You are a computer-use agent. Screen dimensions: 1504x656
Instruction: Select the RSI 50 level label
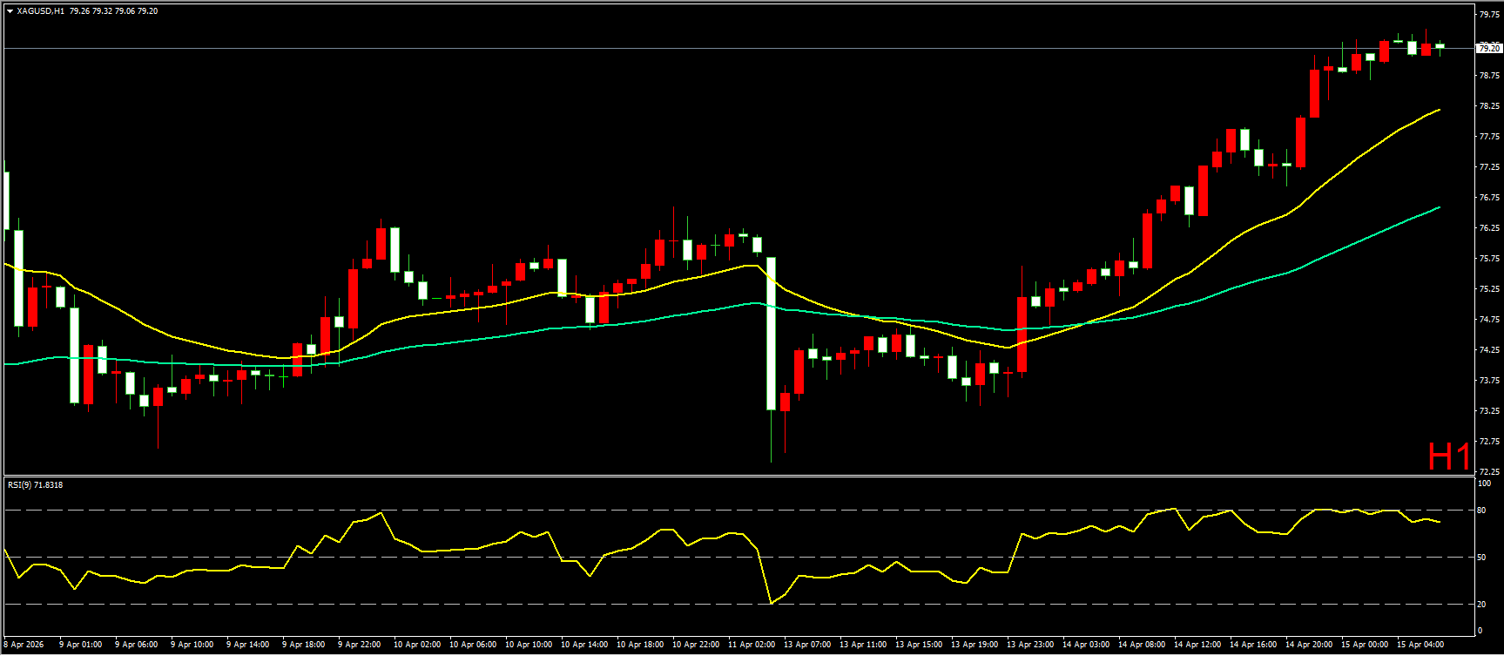point(1481,558)
